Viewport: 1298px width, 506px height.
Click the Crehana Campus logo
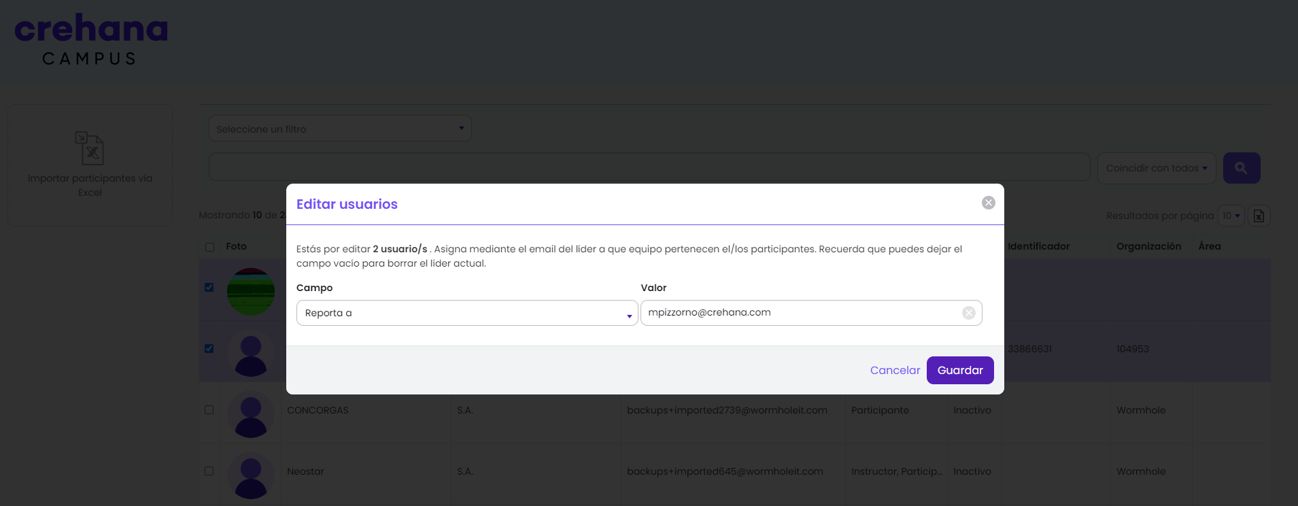coord(91,39)
